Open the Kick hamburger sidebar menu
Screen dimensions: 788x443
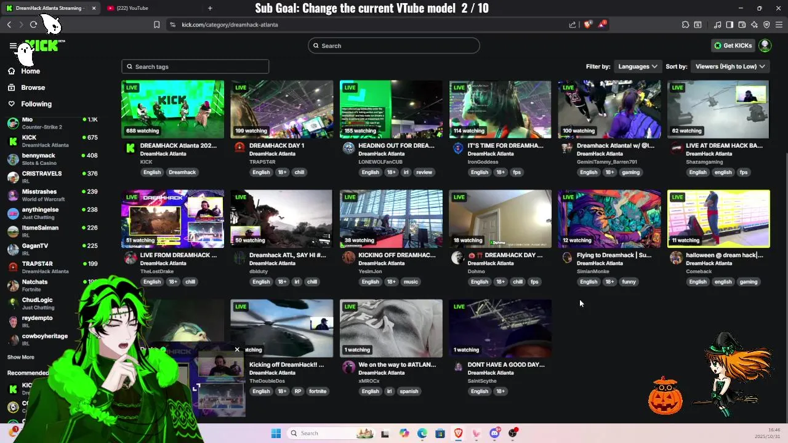click(x=12, y=46)
